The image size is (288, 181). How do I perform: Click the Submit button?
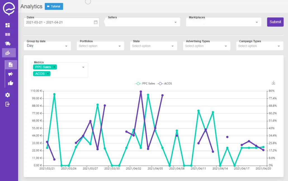coord(275,22)
